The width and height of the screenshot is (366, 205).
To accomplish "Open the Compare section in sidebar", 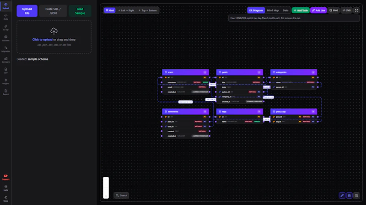I will click(5, 60).
